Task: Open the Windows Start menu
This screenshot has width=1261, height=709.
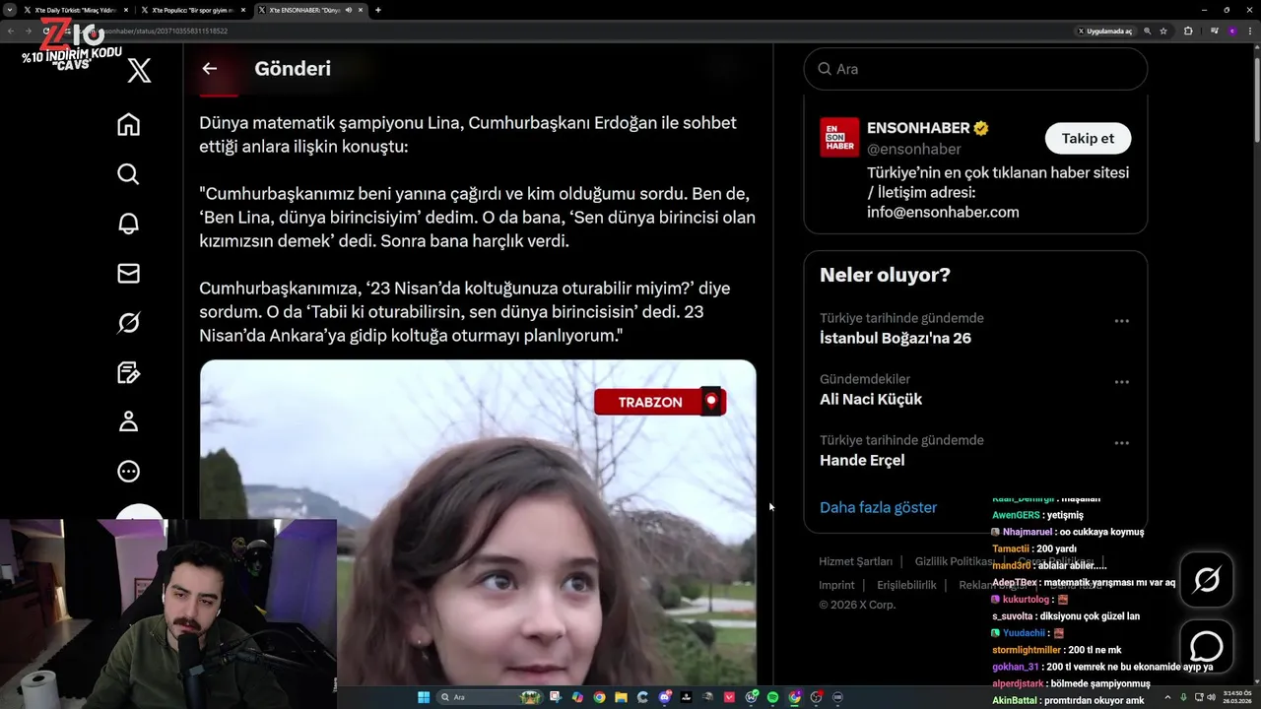Action: click(424, 697)
